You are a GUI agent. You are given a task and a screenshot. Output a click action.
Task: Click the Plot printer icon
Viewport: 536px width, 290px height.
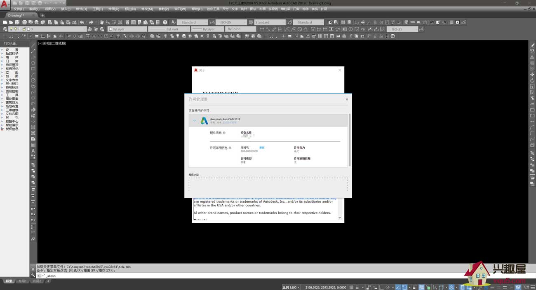[25, 22]
